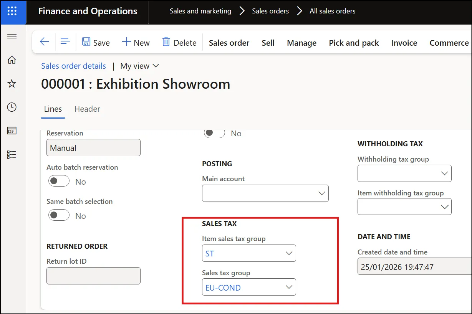
Task: Open Modules list icon in sidebar
Action: tap(12, 154)
